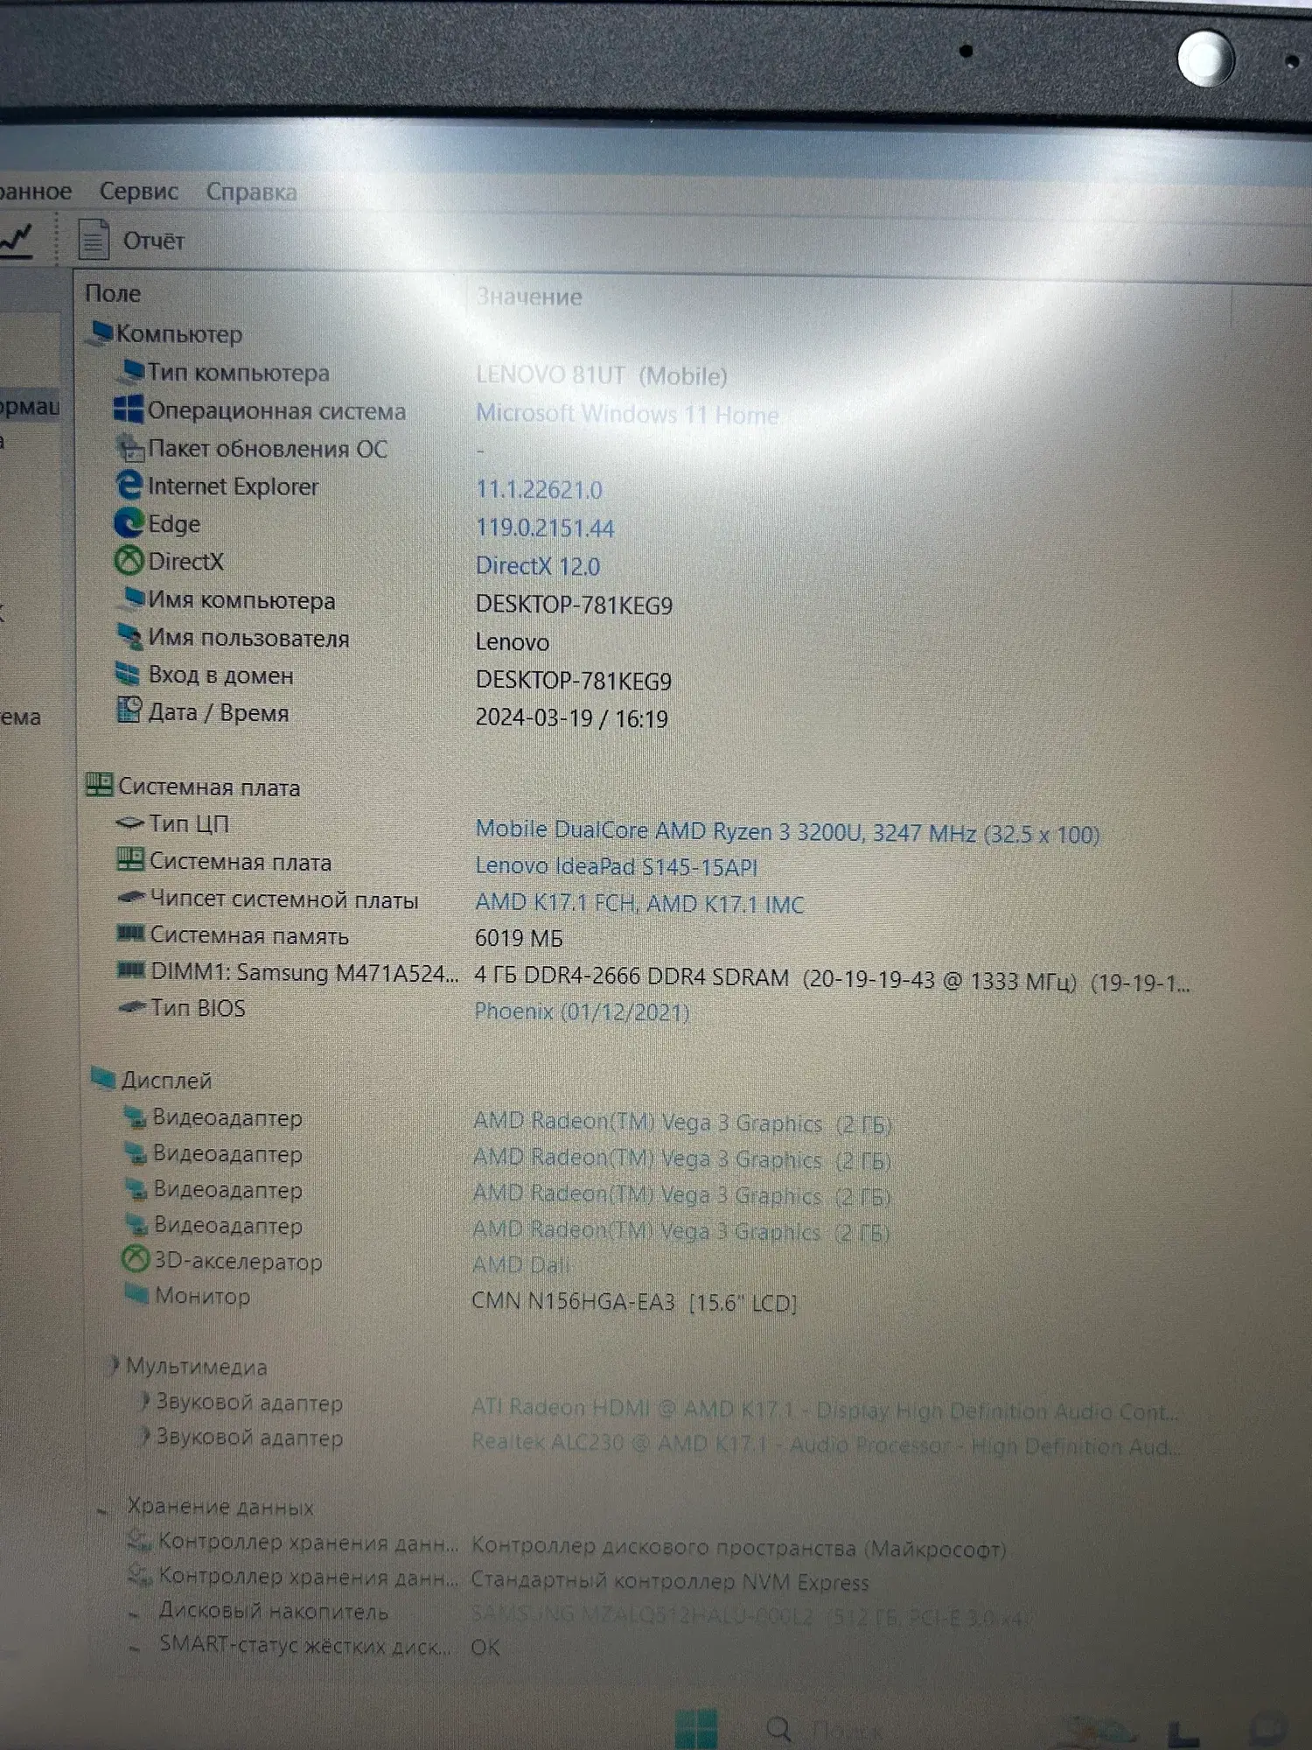Click the Значение column header
This screenshot has height=1750, width=1312.
[528, 297]
